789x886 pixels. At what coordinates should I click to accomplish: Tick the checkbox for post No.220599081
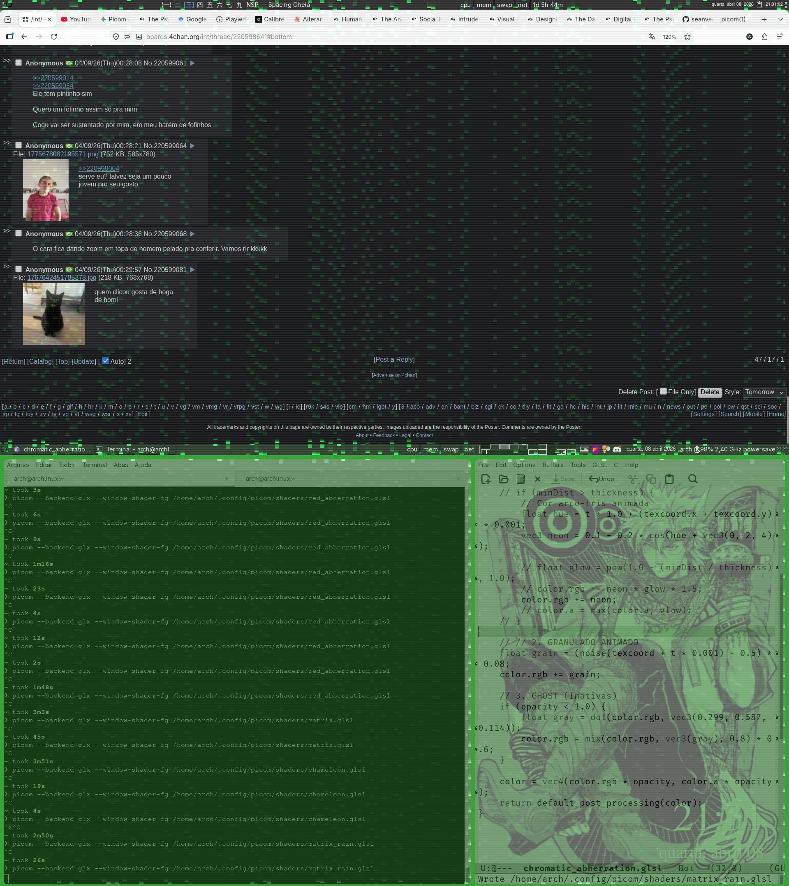point(19,269)
